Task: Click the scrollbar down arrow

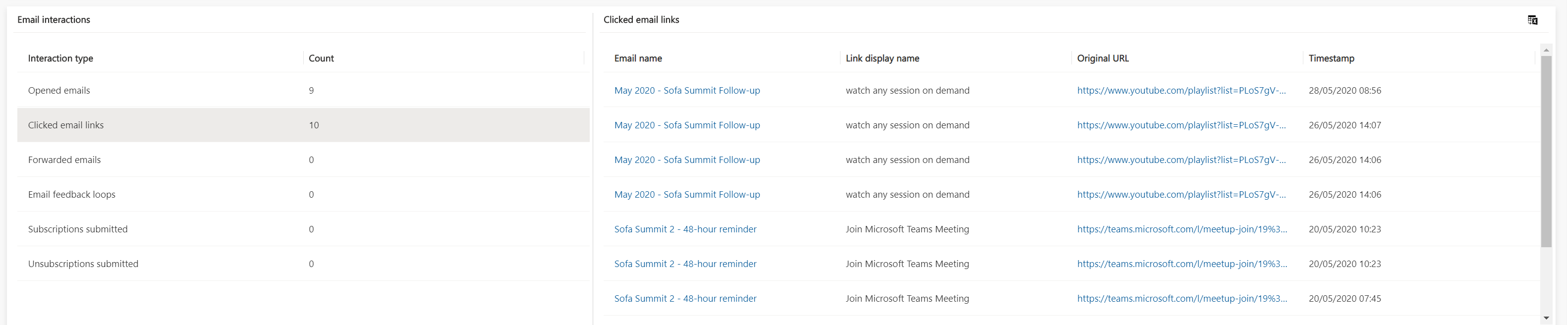Action: [1546, 318]
